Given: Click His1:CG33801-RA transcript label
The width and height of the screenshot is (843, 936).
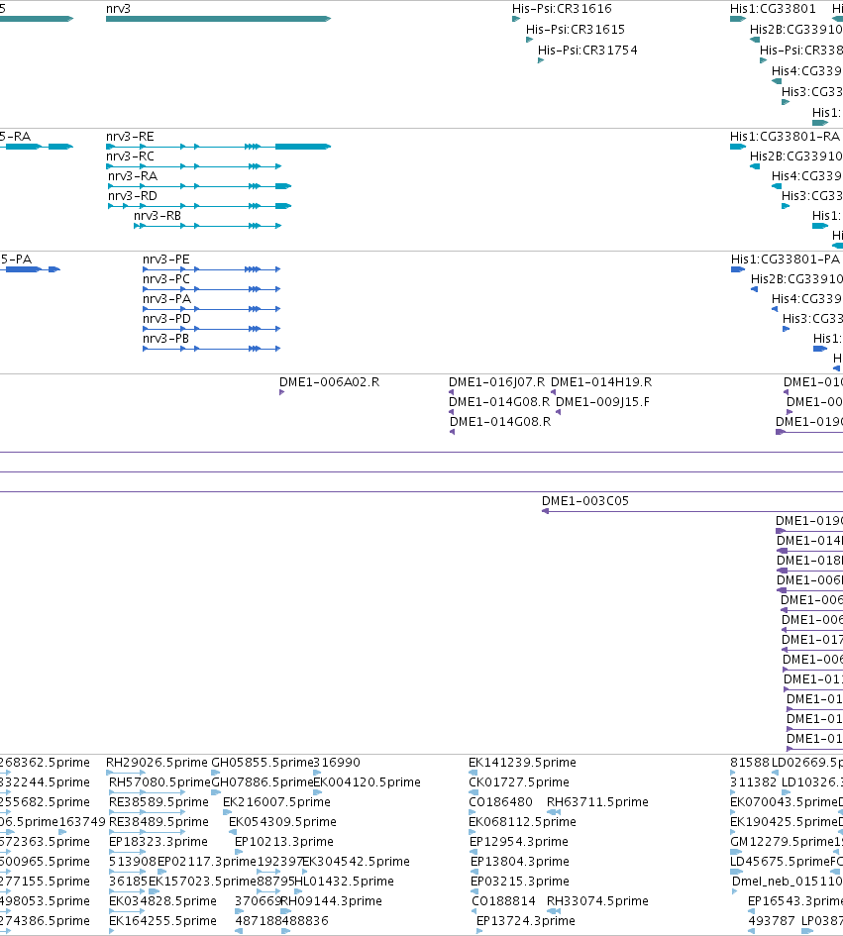Looking at the screenshot, I should (785, 136).
